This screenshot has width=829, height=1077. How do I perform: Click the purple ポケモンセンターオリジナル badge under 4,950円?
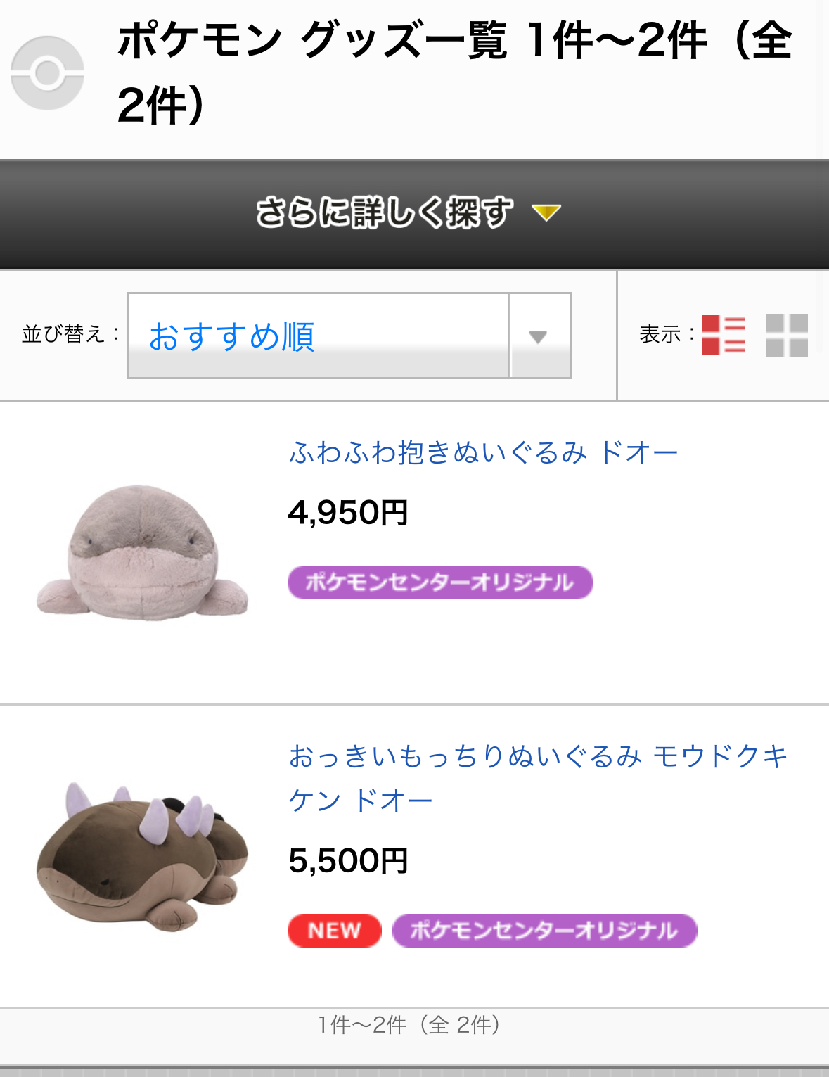point(440,582)
